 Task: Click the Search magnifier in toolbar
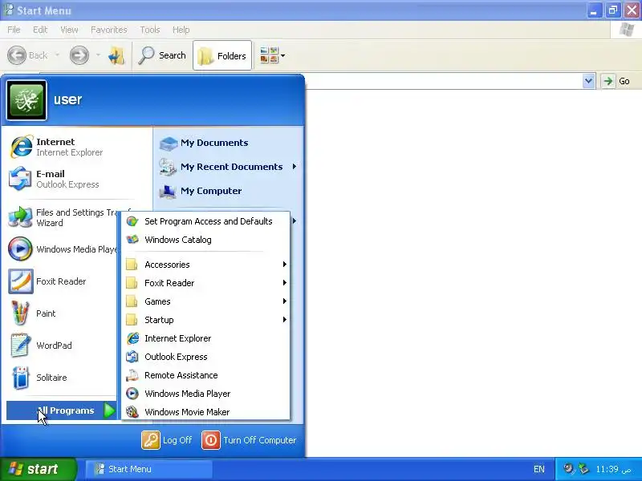[146, 55]
